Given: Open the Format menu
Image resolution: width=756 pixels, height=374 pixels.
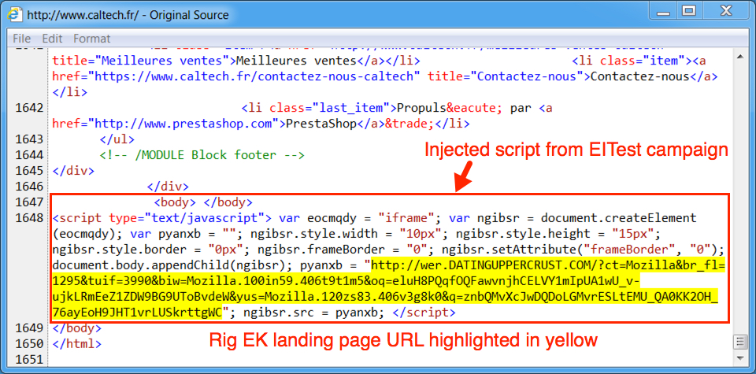Looking at the screenshot, I should (x=91, y=39).
